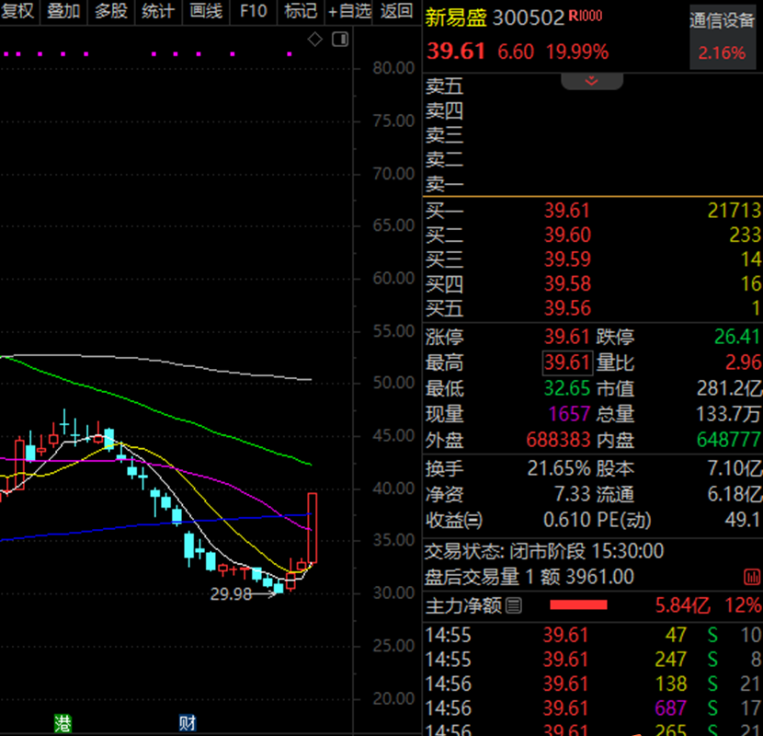
Task: Click the blue 财 marker on the chart
Action: (x=188, y=723)
